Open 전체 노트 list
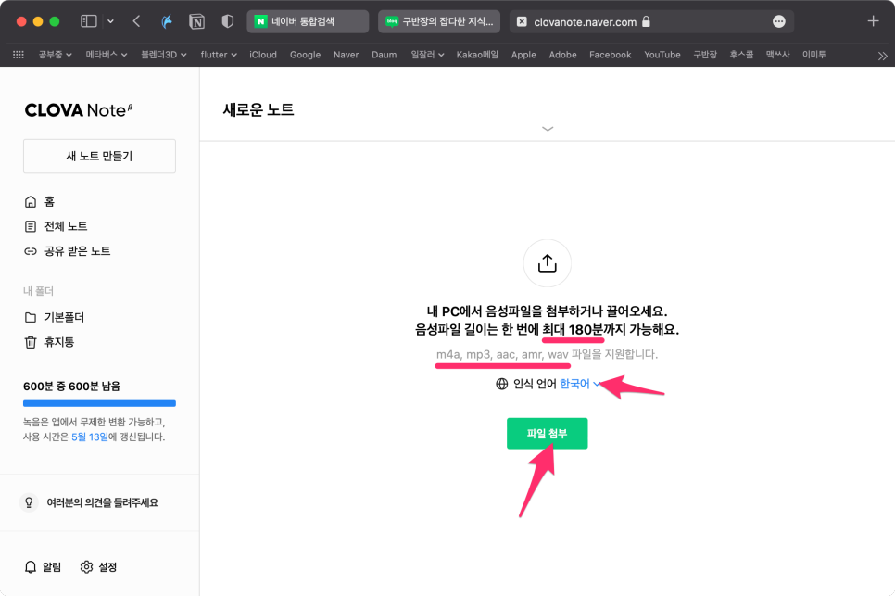This screenshot has width=895, height=596. coord(56,227)
